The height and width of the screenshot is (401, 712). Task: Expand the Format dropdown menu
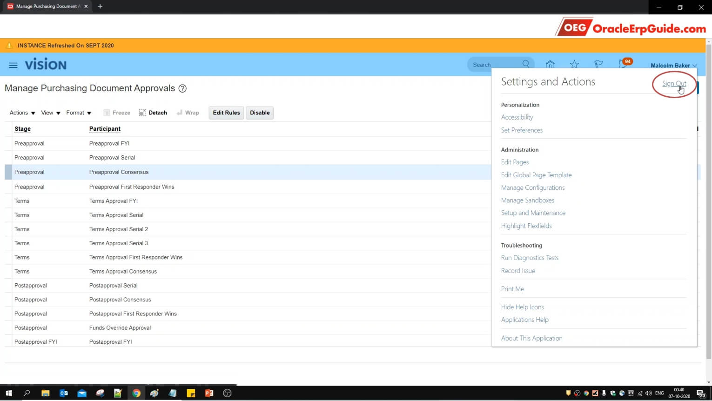[79, 113]
